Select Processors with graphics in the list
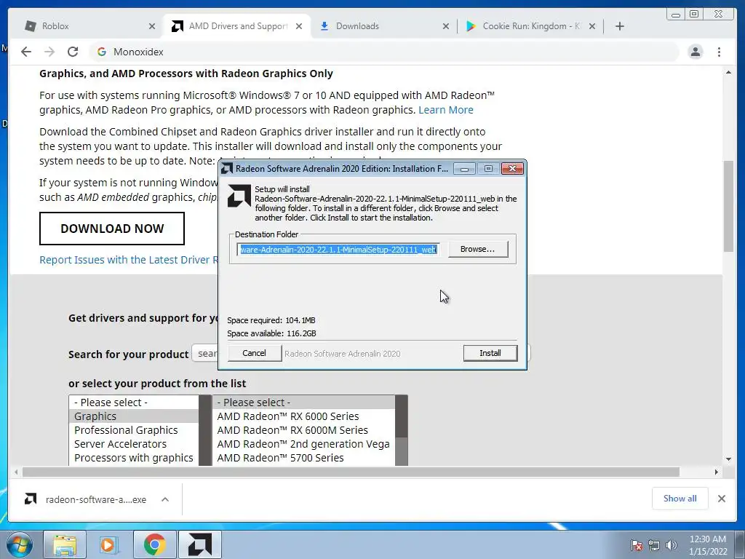 coord(134,457)
